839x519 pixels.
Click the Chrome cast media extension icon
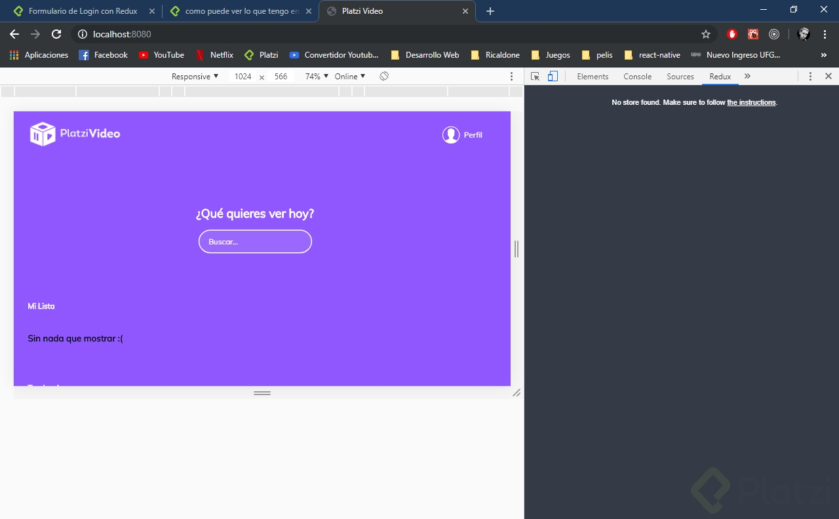[x=774, y=34]
